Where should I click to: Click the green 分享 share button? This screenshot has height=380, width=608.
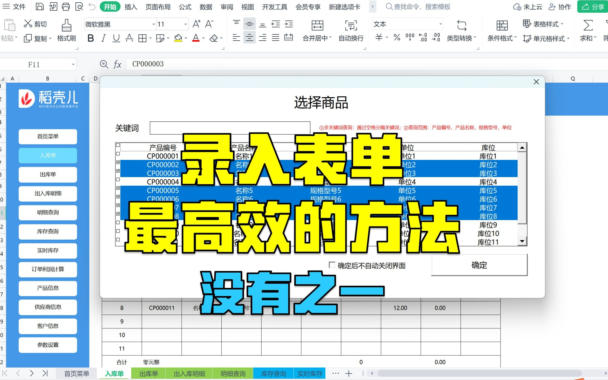(593, 7)
